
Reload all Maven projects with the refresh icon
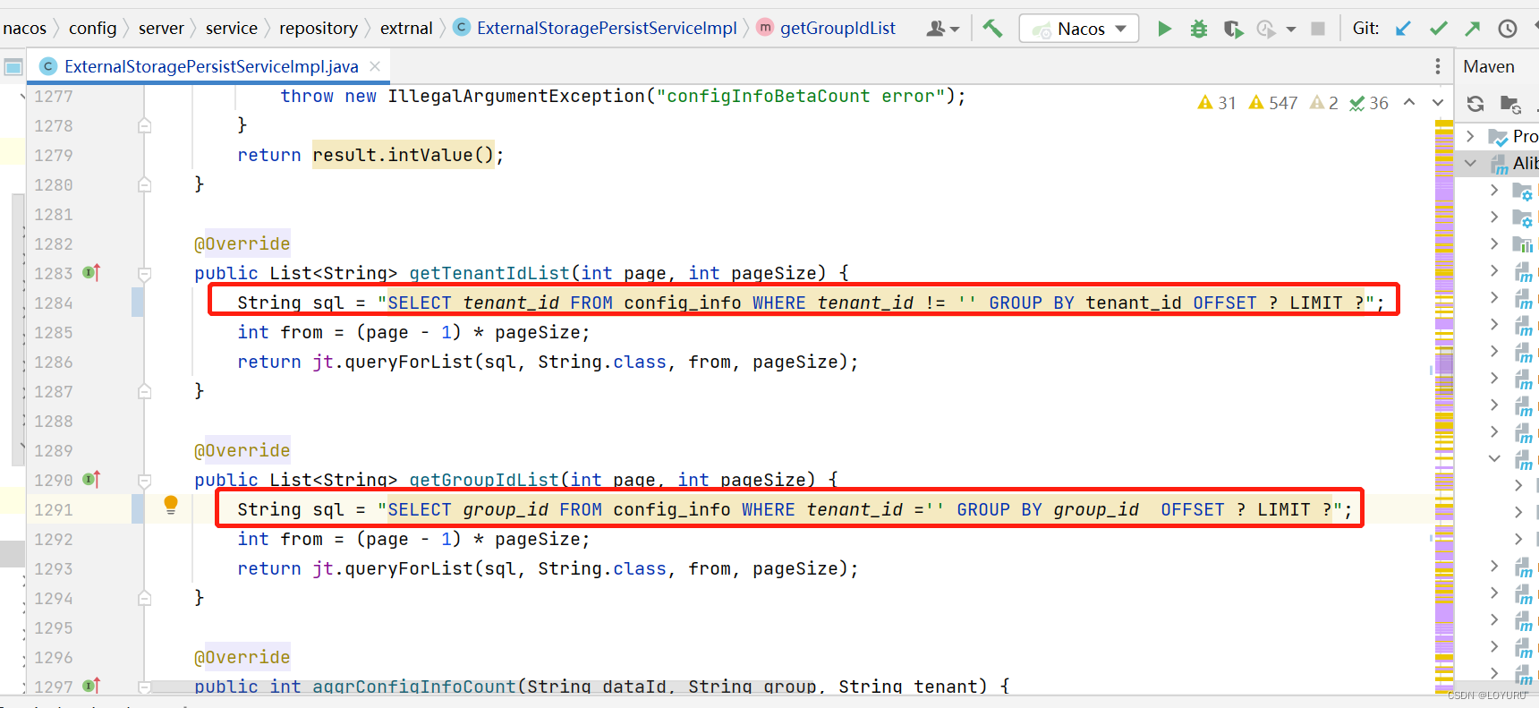tap(1475, 104)
